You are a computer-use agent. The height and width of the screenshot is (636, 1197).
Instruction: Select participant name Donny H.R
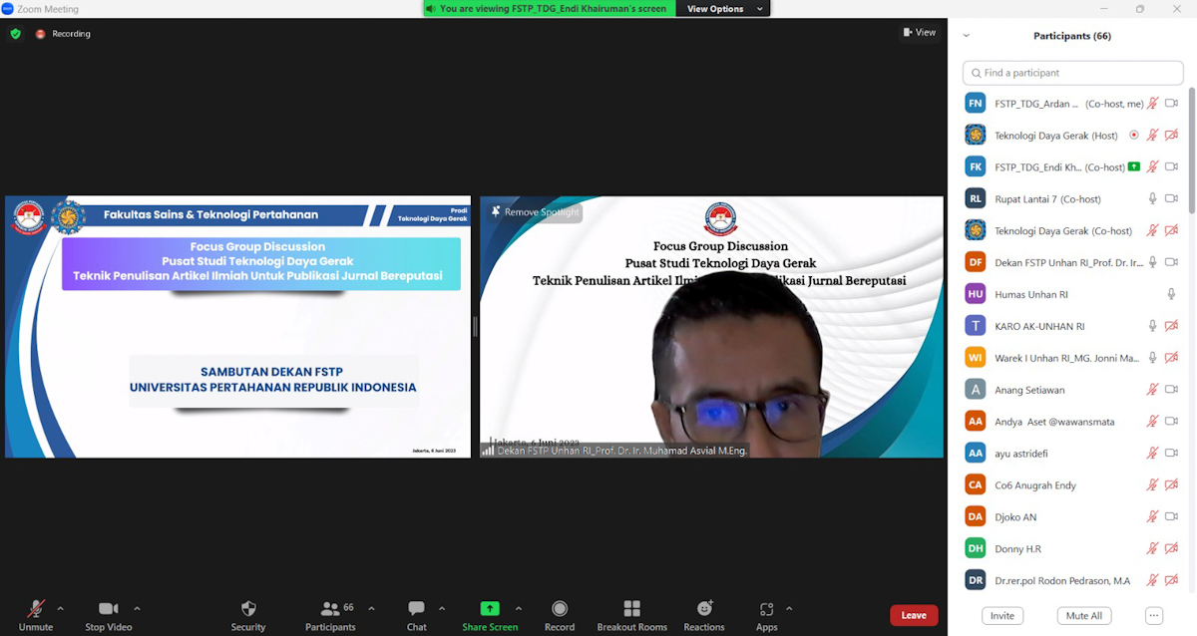click(x=1018, y=549)
